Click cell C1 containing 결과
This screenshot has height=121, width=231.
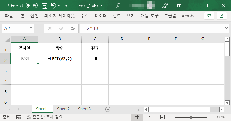(95, 48)
